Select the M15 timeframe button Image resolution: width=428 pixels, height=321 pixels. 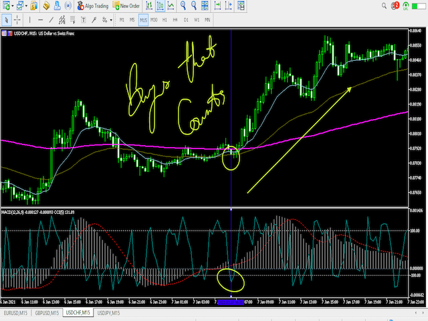pos(143,20)
